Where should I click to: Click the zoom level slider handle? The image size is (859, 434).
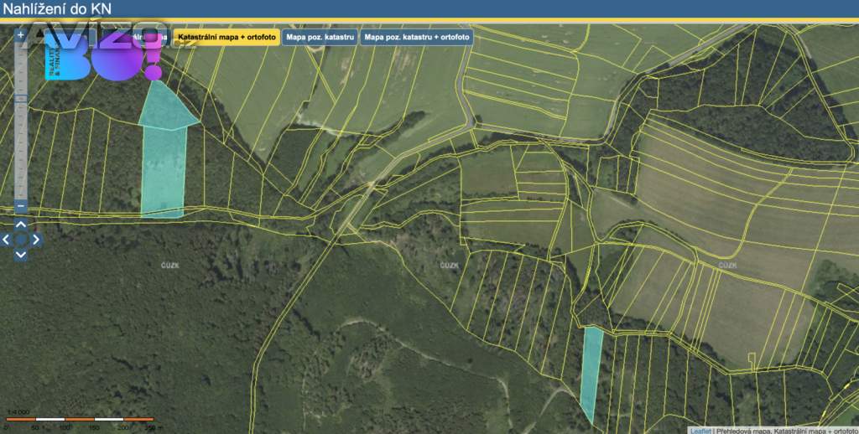[21, 99]
